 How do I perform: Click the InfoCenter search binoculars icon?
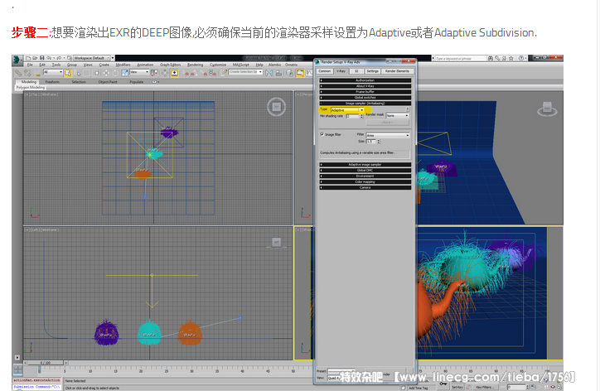pos(491,59)
